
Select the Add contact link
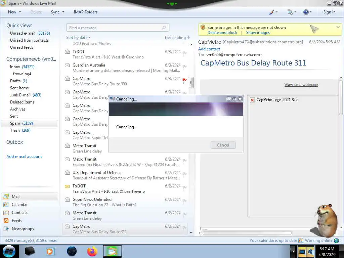coord(209,49)
